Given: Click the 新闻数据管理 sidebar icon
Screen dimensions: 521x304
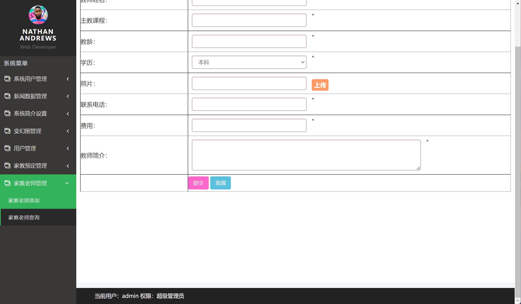Looking at the screenshot, I should (x=7, y=96).
